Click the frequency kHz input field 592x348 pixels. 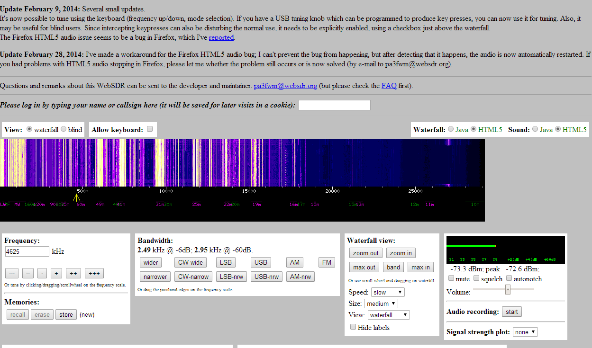(x=27, y=251)
